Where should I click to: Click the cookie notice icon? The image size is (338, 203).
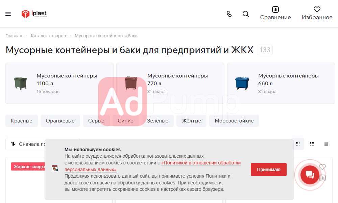tap(55, 168)
